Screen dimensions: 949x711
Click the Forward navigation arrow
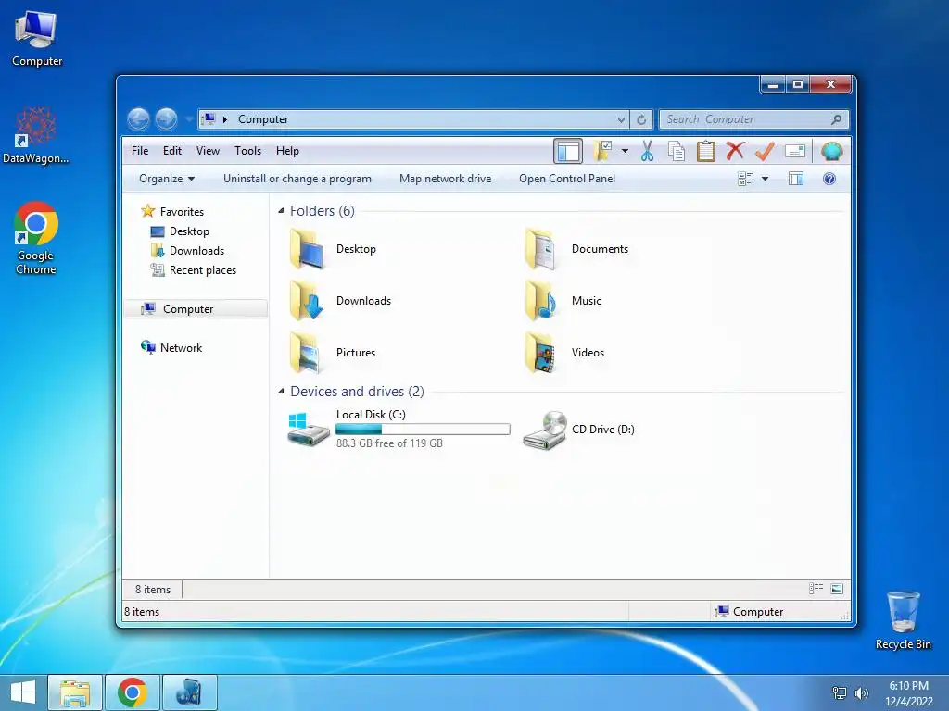[x=166, y=119]
